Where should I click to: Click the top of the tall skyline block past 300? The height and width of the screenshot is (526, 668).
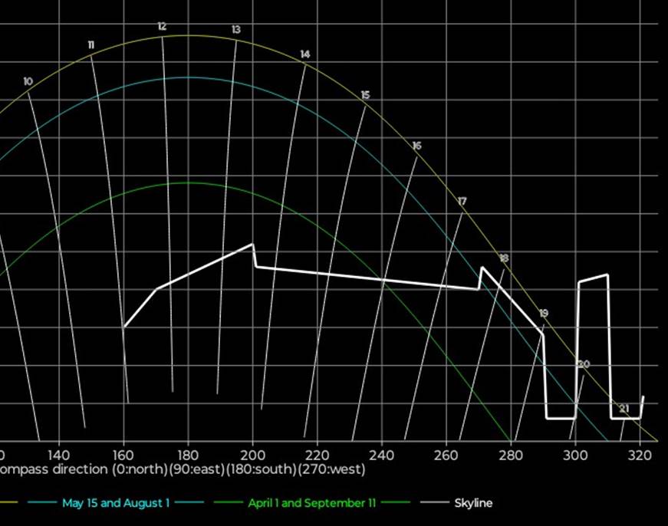click(x=593, y=278)
